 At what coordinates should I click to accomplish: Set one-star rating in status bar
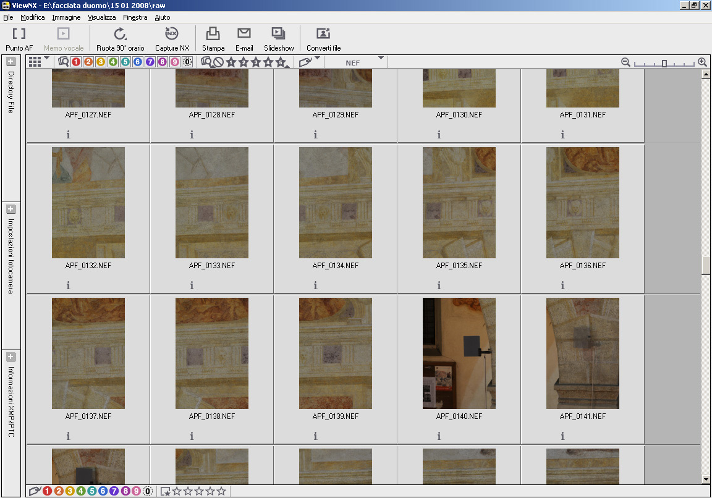click(x=177, y=491)
